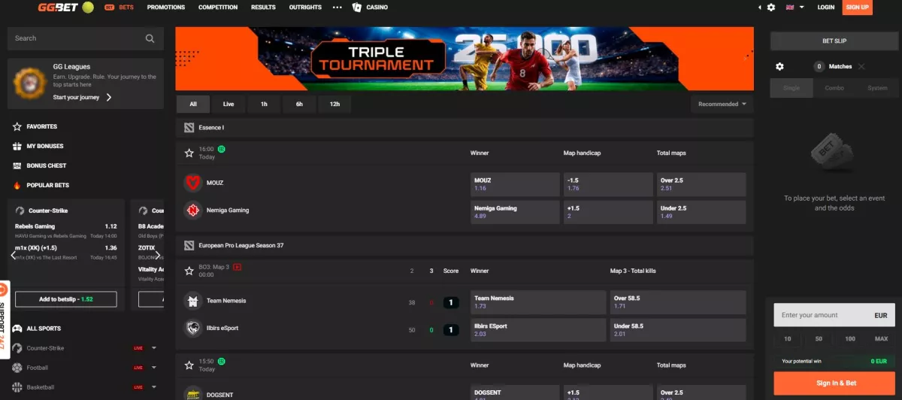Switch bet slip to System tab
Screen dimensions: 902x400
pyautogui.click(x=877, y=88)
